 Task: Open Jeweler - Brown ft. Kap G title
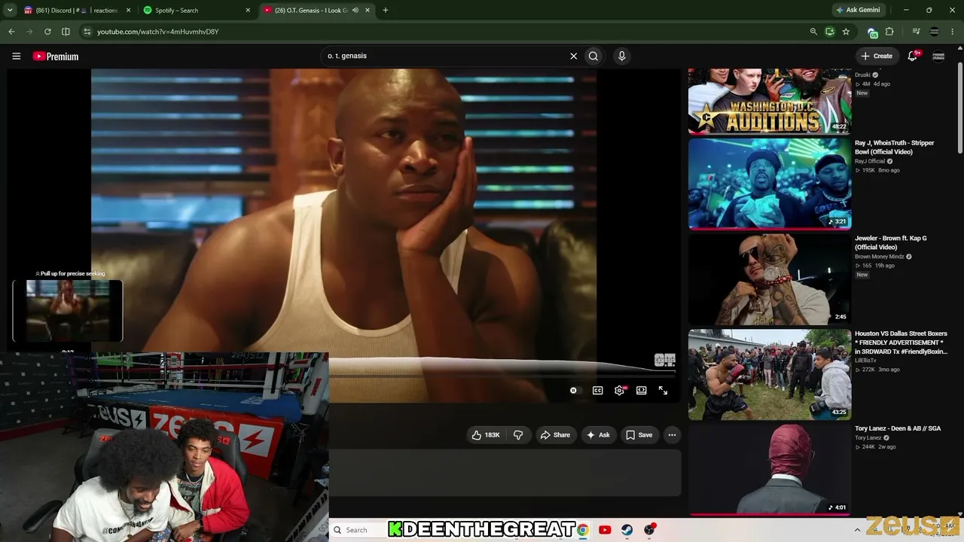click(891, 242)
